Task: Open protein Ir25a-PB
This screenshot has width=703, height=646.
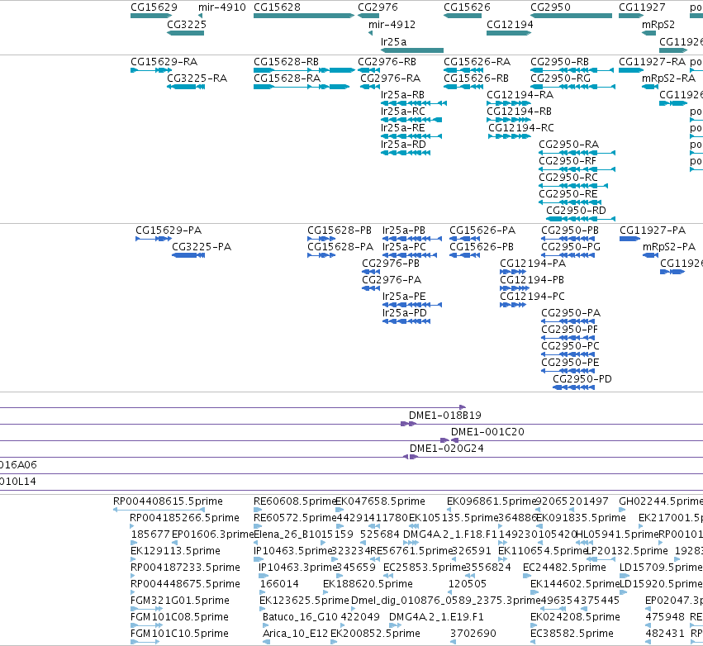Action: tap(403, 230)
